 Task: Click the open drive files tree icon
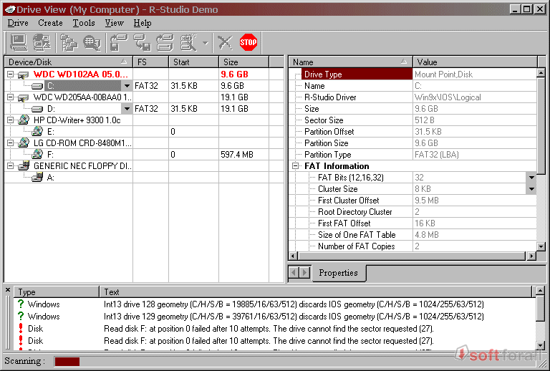click(69, 43)
